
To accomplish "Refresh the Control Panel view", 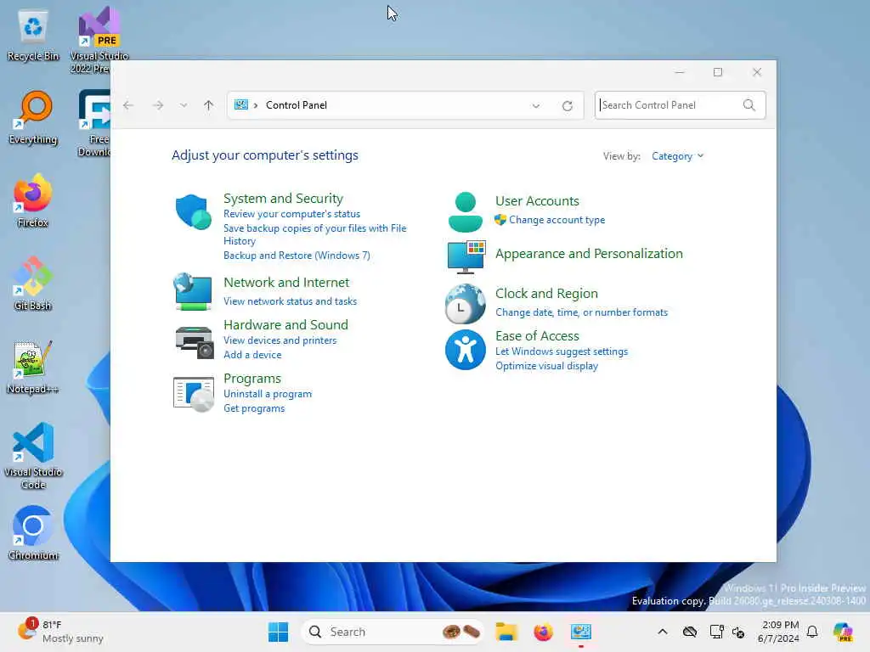I will [x=567, y=106].
